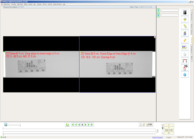Screen dimensions: 194x139
Task: Open the Misc. menu
Action: tap(35, 4)
